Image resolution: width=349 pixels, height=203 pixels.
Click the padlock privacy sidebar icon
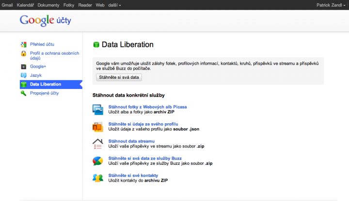click(x=23, y=54)
